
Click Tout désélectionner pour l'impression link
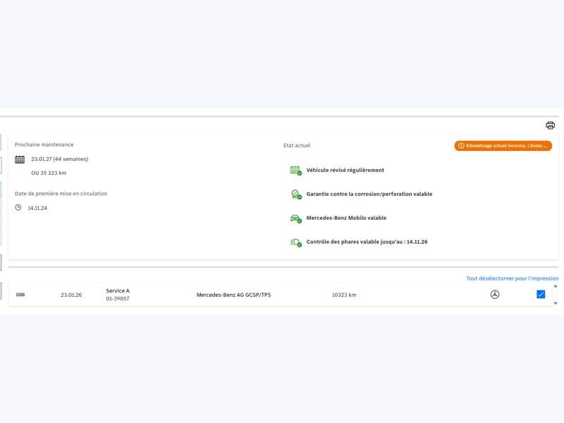[x=512, y=278]
